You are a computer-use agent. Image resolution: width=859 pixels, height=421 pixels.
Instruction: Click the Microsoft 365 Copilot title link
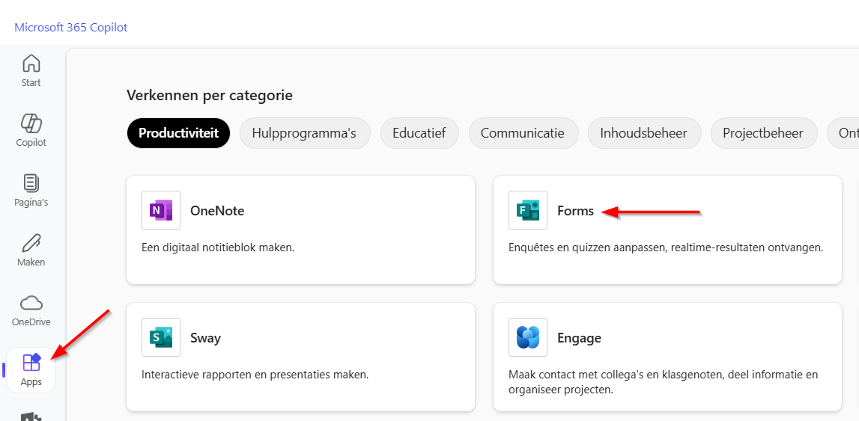(x=70, y=28)
